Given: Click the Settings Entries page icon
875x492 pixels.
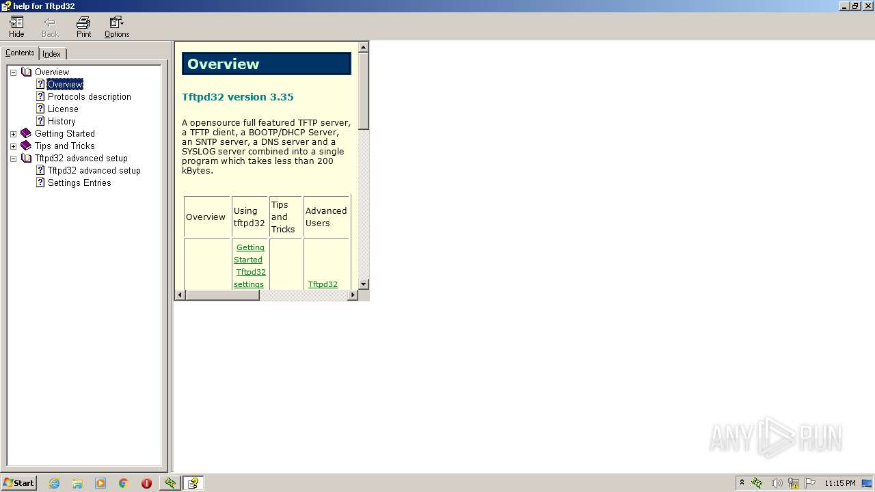Looking at the screenshot, I should [40, 182].
